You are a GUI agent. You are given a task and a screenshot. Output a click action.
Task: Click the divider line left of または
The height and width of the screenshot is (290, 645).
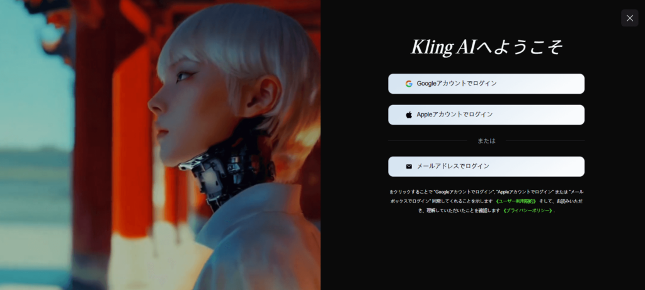(428, 141)
